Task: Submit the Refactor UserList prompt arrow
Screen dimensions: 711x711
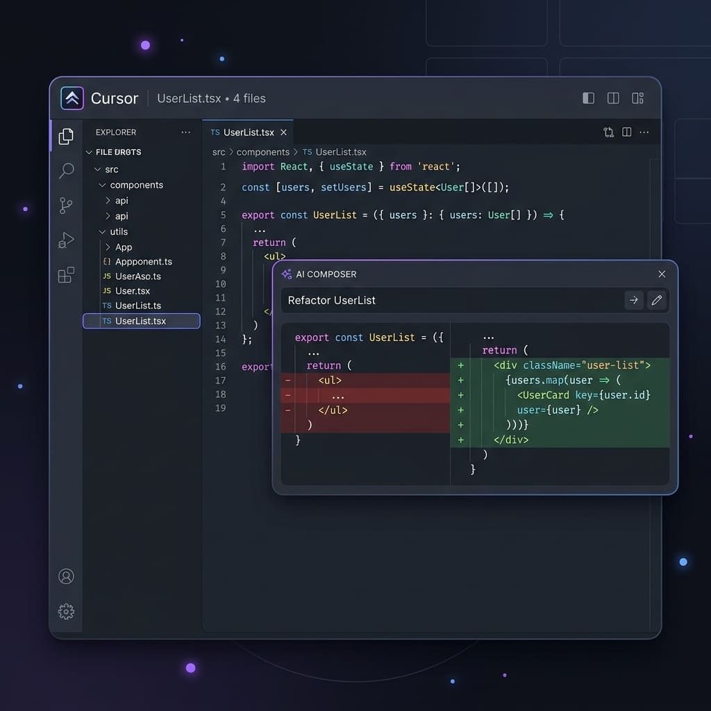Action: pos(634,300)
